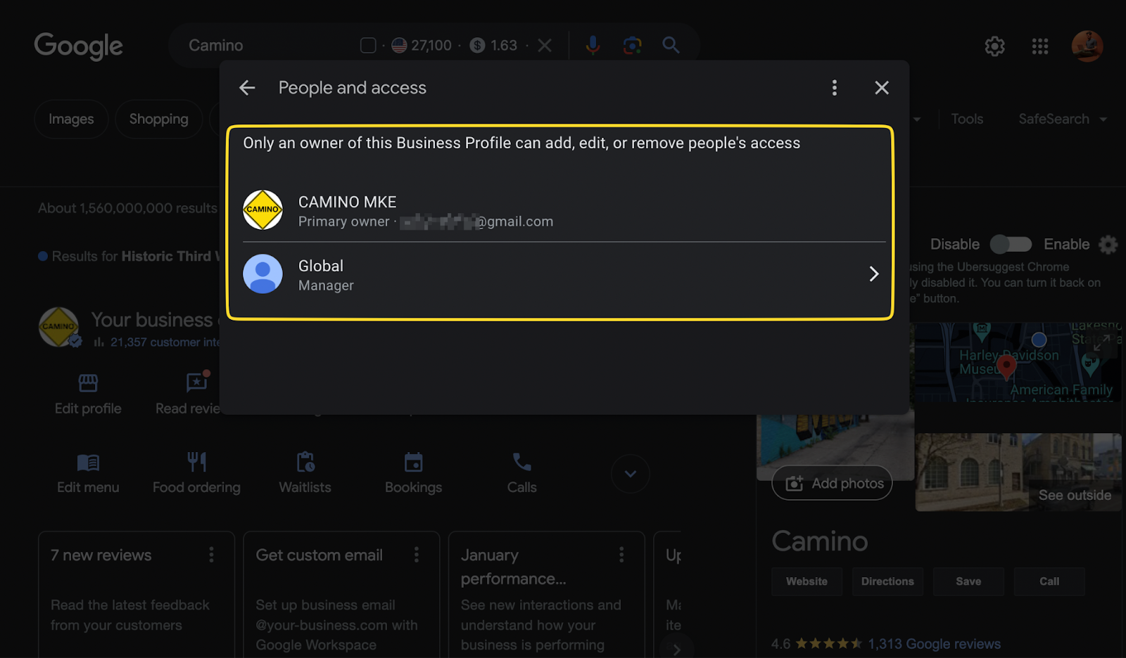
Task: Open Read reviews icon
Action: point(196,382)
